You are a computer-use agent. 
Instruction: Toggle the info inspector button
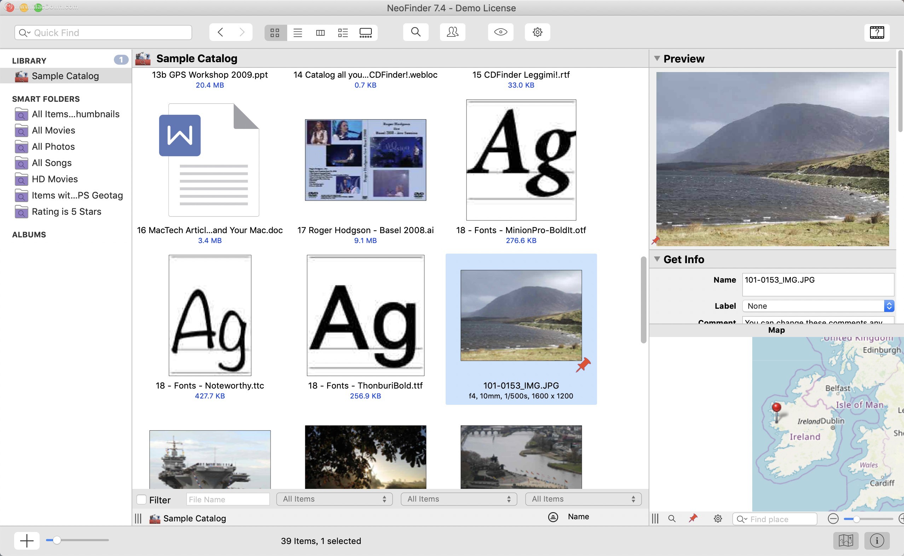click(877, 540)
